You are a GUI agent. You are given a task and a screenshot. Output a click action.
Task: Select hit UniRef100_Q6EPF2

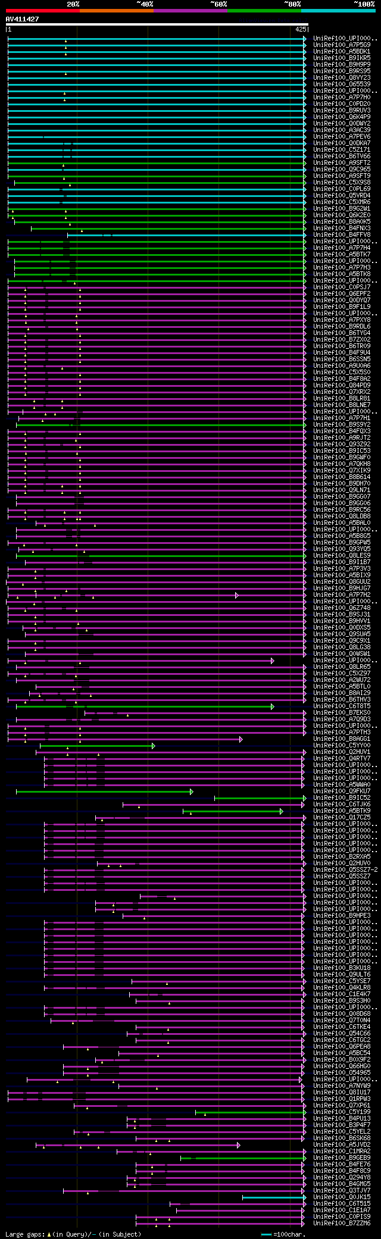tap(342, 293)
